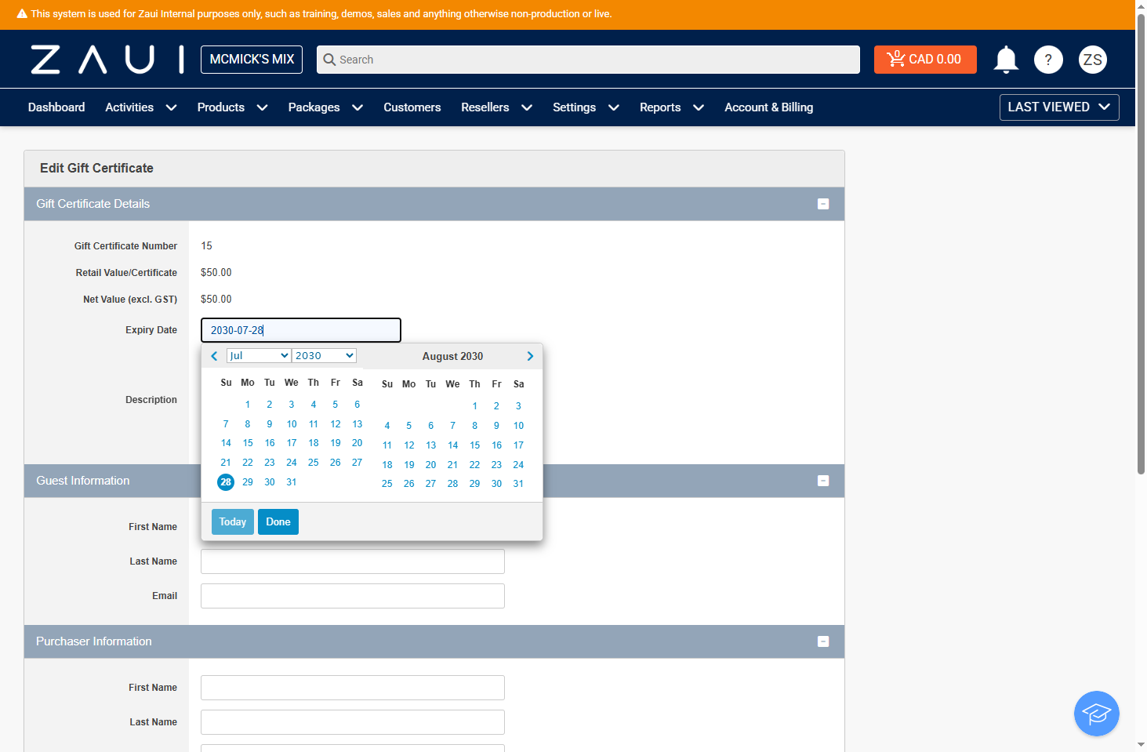Expand the LAST VIEWED dropdown
This screenshot has height=752, width=1147.
1059,107
